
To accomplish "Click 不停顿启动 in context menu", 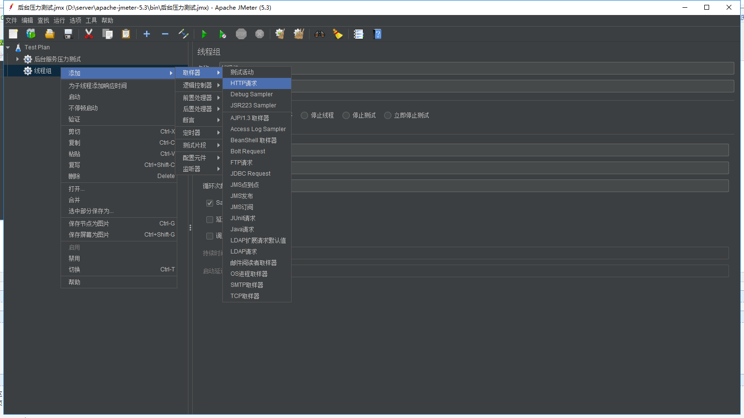I will click(x=119, y=108).
